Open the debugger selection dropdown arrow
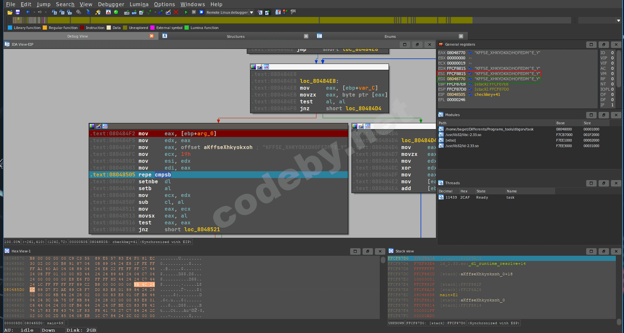 (252, 12)
